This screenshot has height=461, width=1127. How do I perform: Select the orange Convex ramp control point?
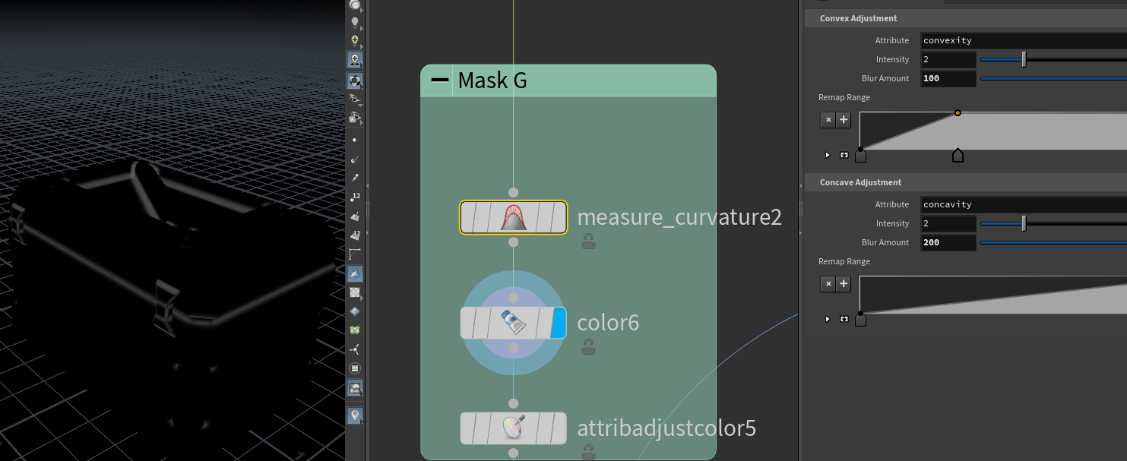tap(958, 112)
